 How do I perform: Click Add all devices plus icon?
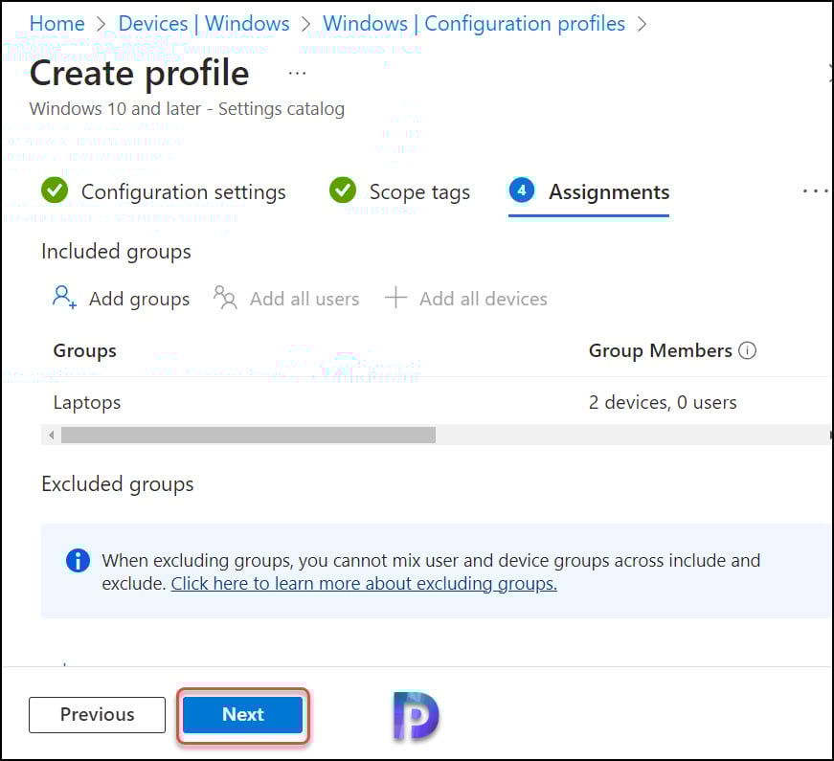(x=395, y=298)
